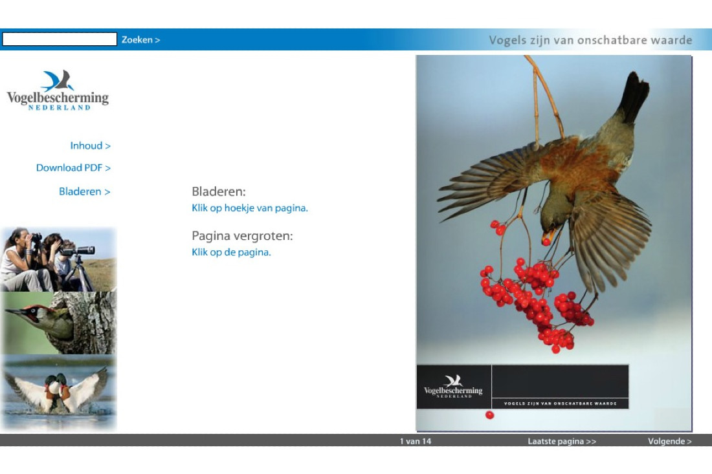Screen dimensions: 712x474
Task: Click the Zoeken search link
Action: [x=140, y=39]
